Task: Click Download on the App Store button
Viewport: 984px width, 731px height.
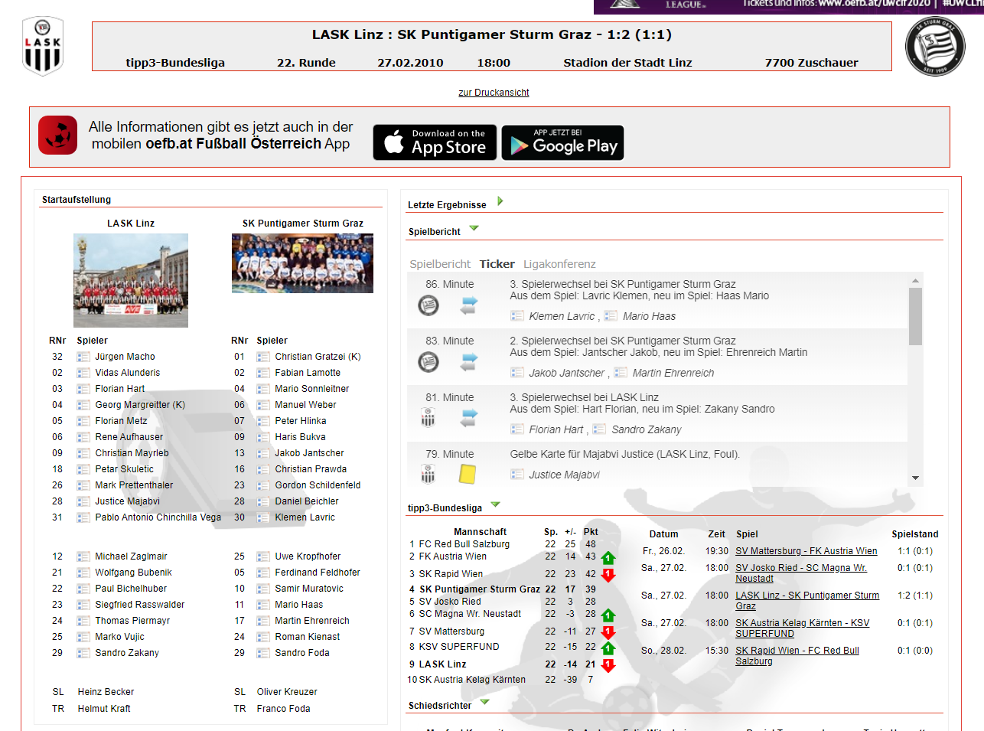Action: (435, 142)
